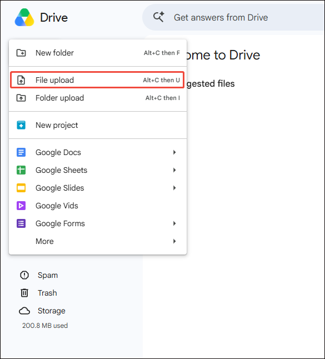This screenshot has height=359, width=325.
Task: Click the Spam exclamation icon
Action: click(24, 275)
